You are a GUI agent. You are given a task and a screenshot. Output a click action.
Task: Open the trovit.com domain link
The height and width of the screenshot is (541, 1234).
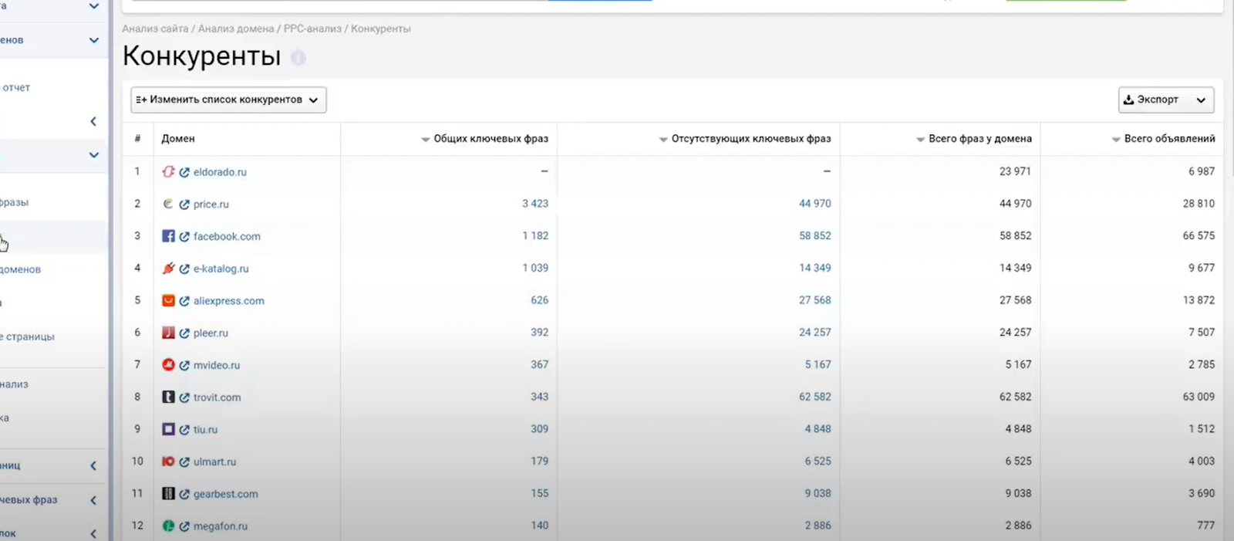pos(217,397)
